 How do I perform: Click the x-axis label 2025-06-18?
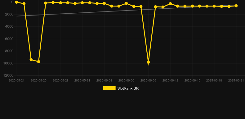[x=214, y=81]
